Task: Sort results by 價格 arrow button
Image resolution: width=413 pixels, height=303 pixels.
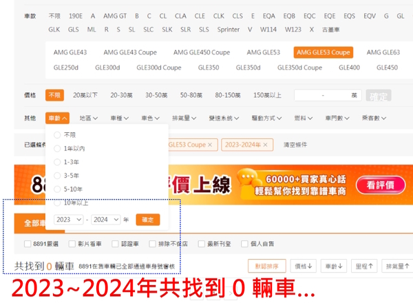Action: (304, 265)
